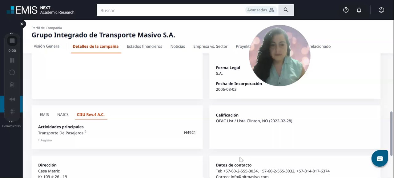Switch to the Visión General tab
This screenshot has width=394, height=178.
pos(47,46)
